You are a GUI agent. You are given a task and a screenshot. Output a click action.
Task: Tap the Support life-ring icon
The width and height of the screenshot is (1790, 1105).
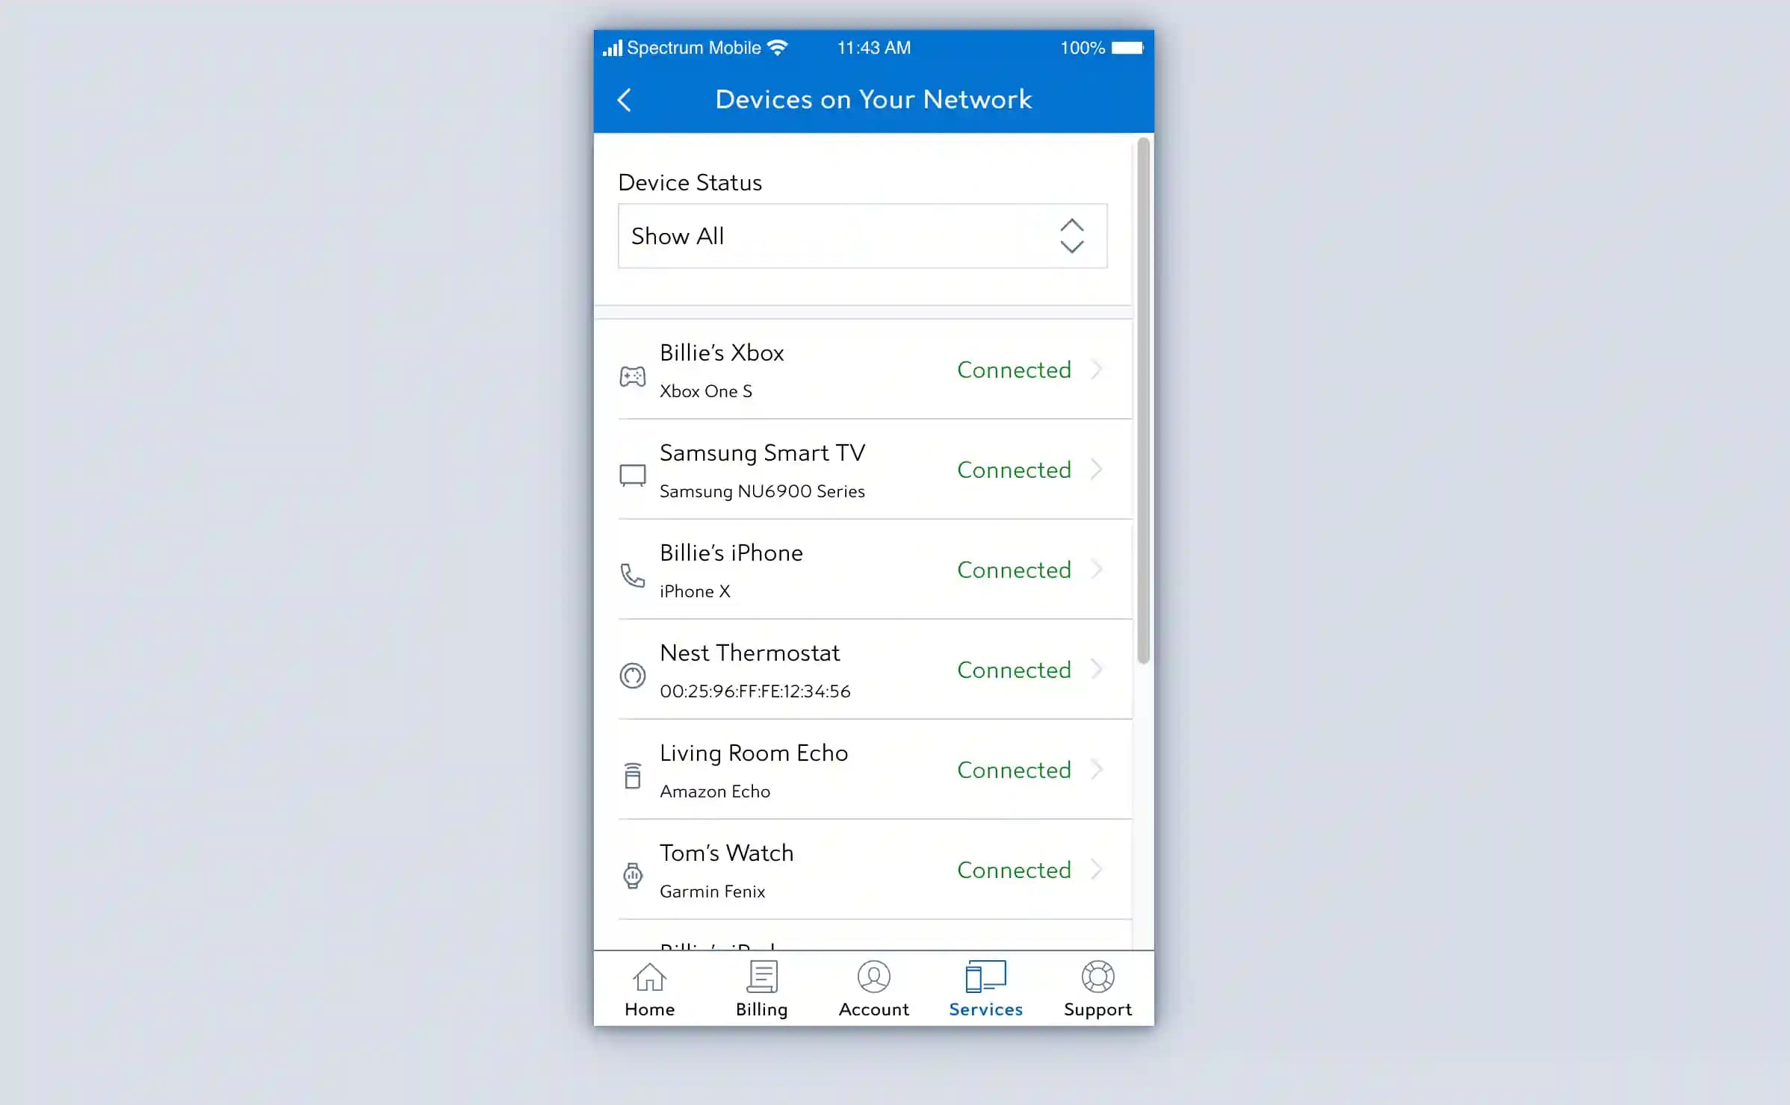pyautogui.click(x=1097, y=976)
